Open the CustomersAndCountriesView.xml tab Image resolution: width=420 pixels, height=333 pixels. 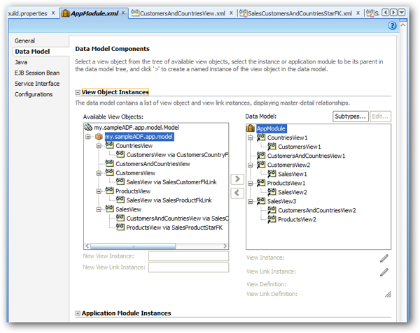tap(183, 13)
